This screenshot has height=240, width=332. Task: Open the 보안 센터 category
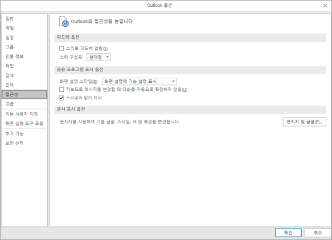[x=24, y=143]
